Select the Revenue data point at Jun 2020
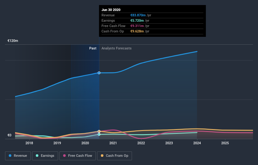 tap(99, 73)
